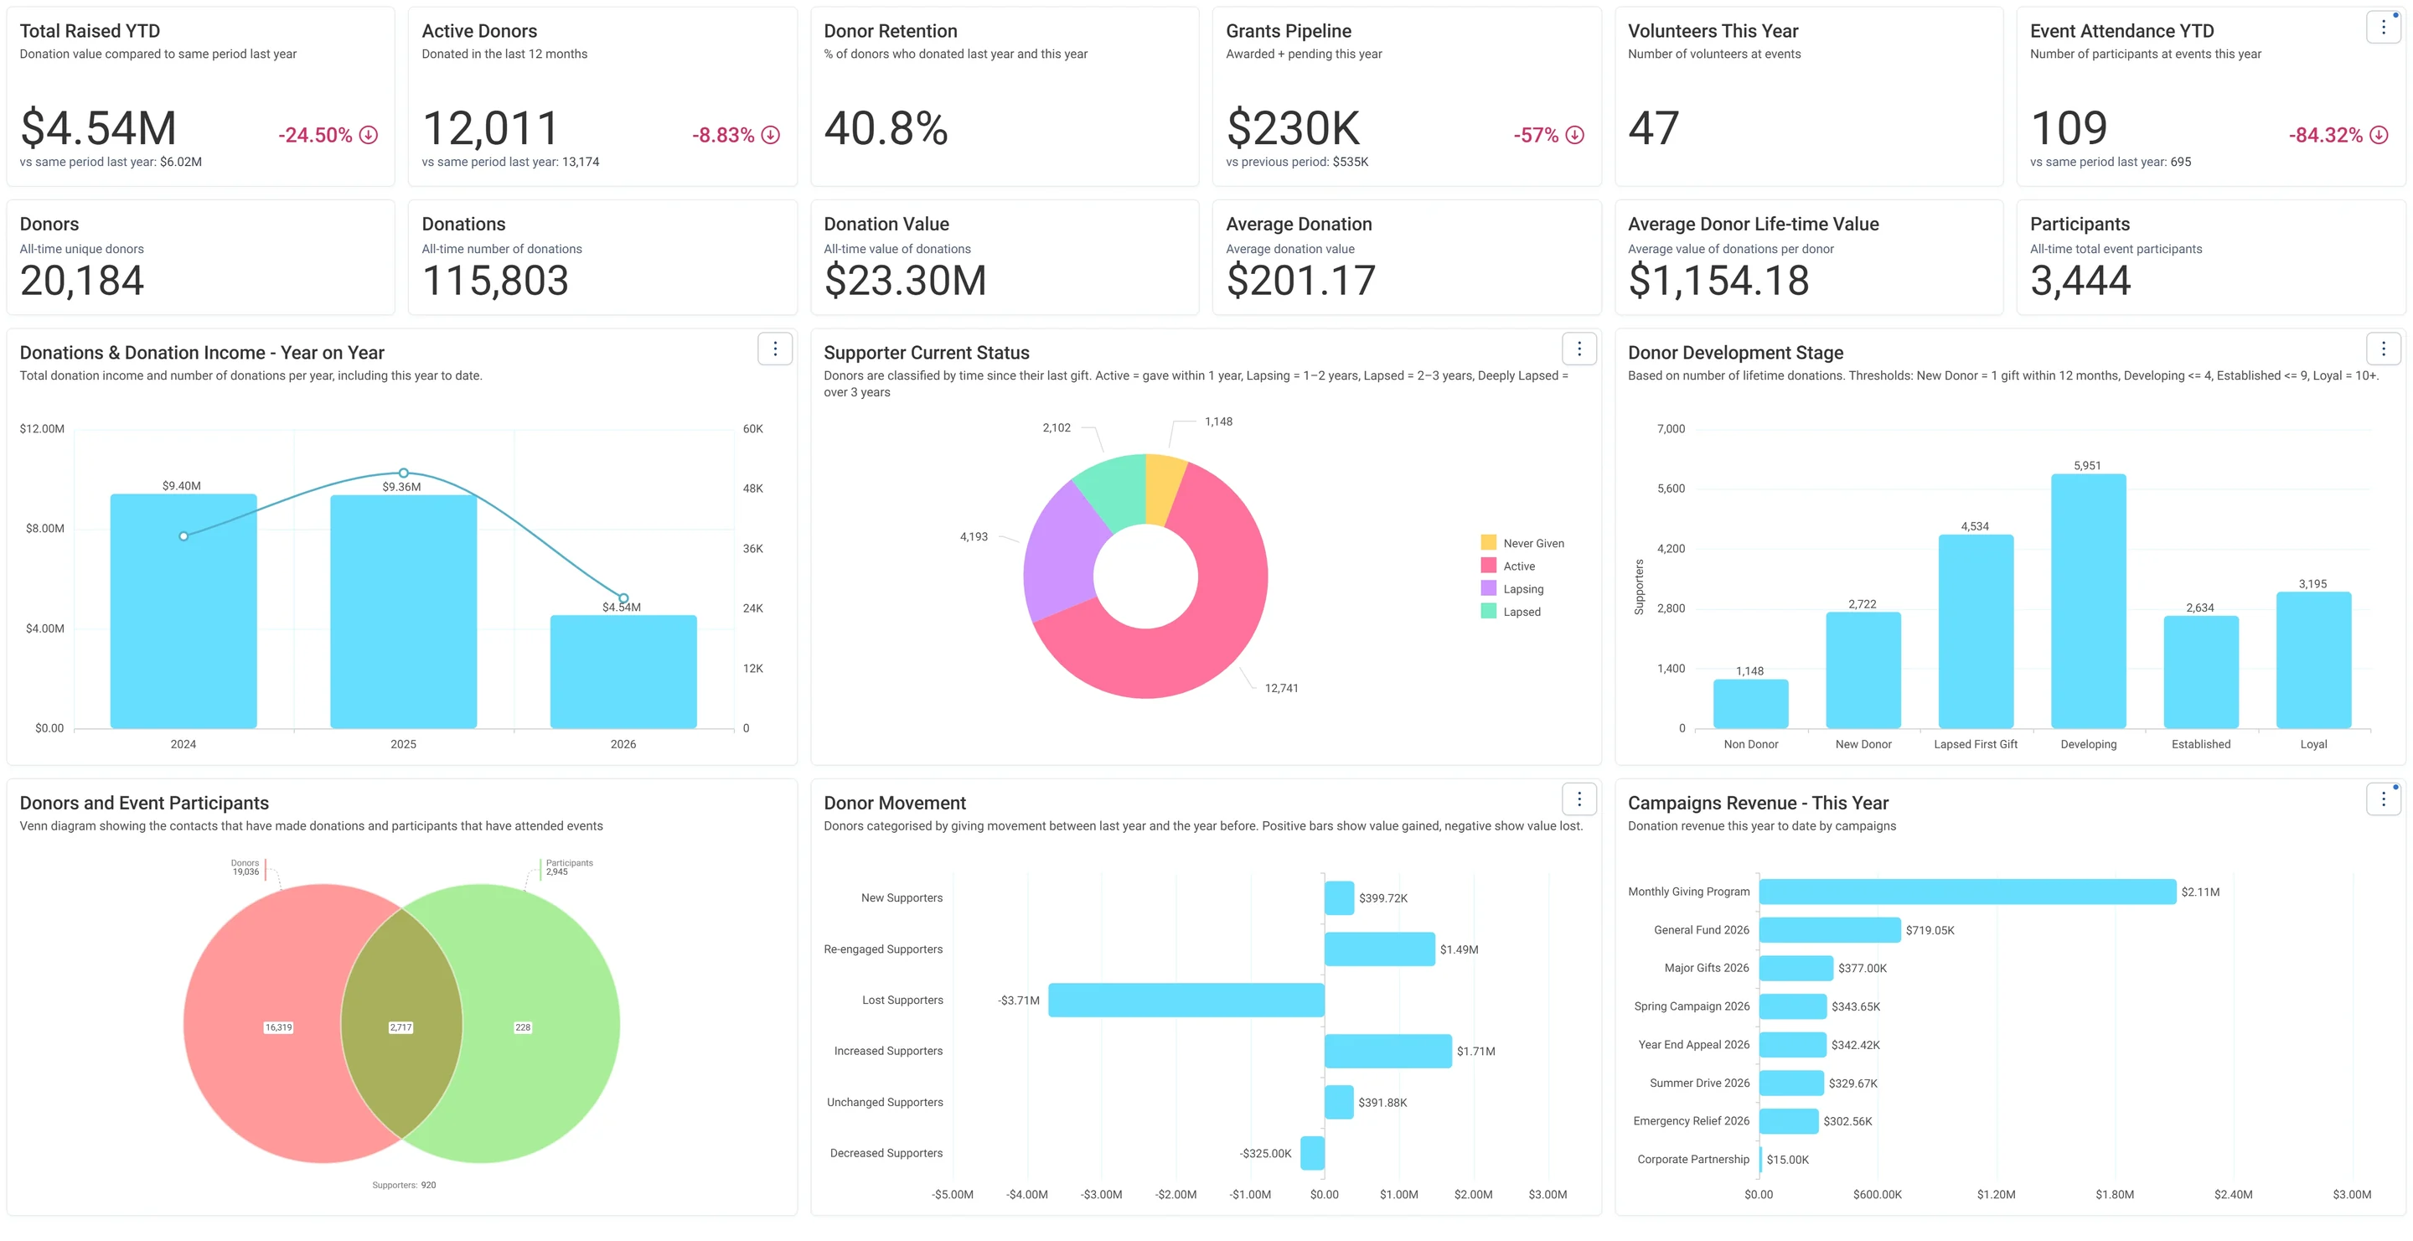Click the Venn overlap region labeled 2,717
This screenshot has width=2413, height=1241.
coord(401,1027)
